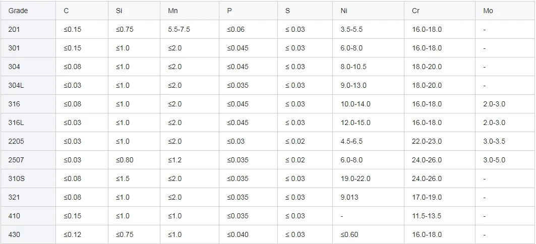Select the ≤0.60 nickel cell
This screenshot has height=244, width=536.
tap(349, 234)
